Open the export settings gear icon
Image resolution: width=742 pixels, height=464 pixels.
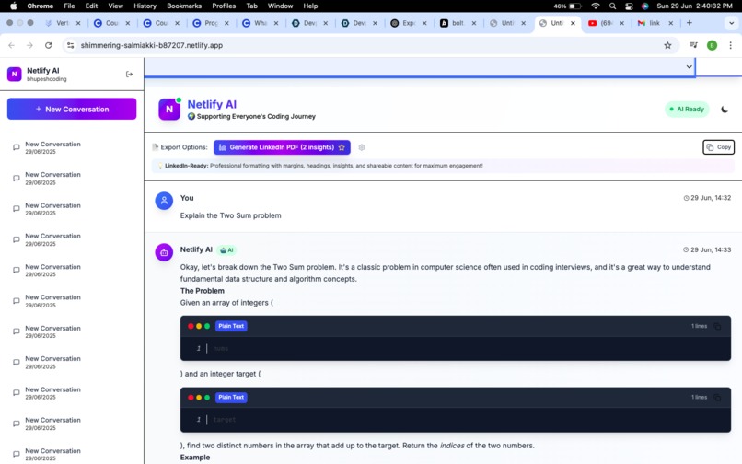pos(362,147)
